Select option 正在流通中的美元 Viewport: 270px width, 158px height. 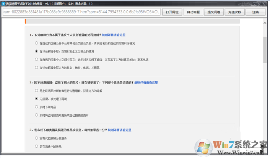36,146
